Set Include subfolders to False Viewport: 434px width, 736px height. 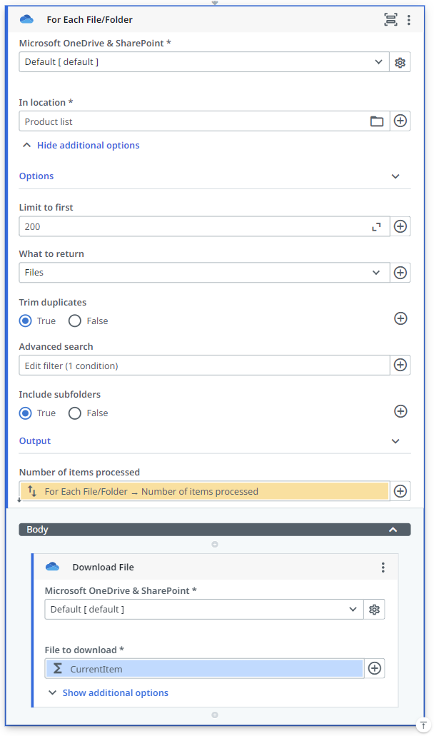tap(75, 413)
